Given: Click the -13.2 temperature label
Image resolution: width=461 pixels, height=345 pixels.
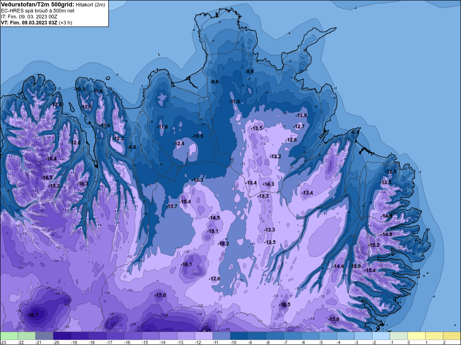Looking at the screenshot, I should pyautogui.click(x=275, y=156).
